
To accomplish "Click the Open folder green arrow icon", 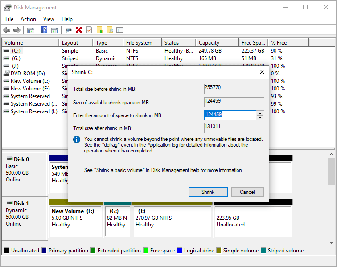I will pyautogui.click(x=100, y=30).
